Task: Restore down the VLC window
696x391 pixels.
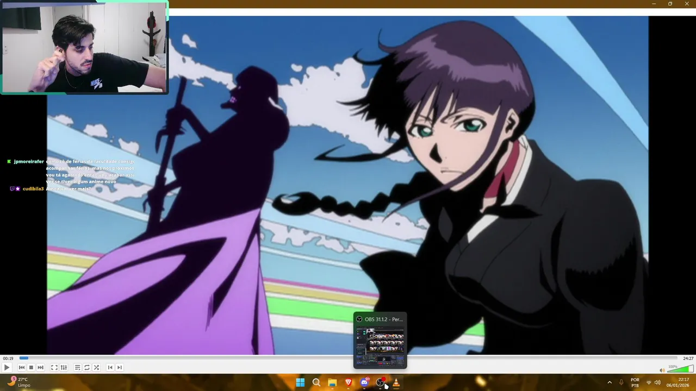Action: (670, 4)
